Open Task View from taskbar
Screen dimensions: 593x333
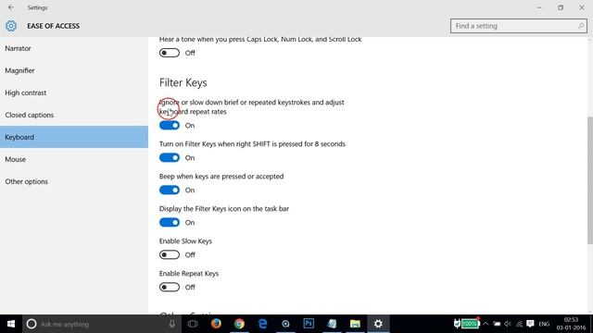tap(193, 324)
